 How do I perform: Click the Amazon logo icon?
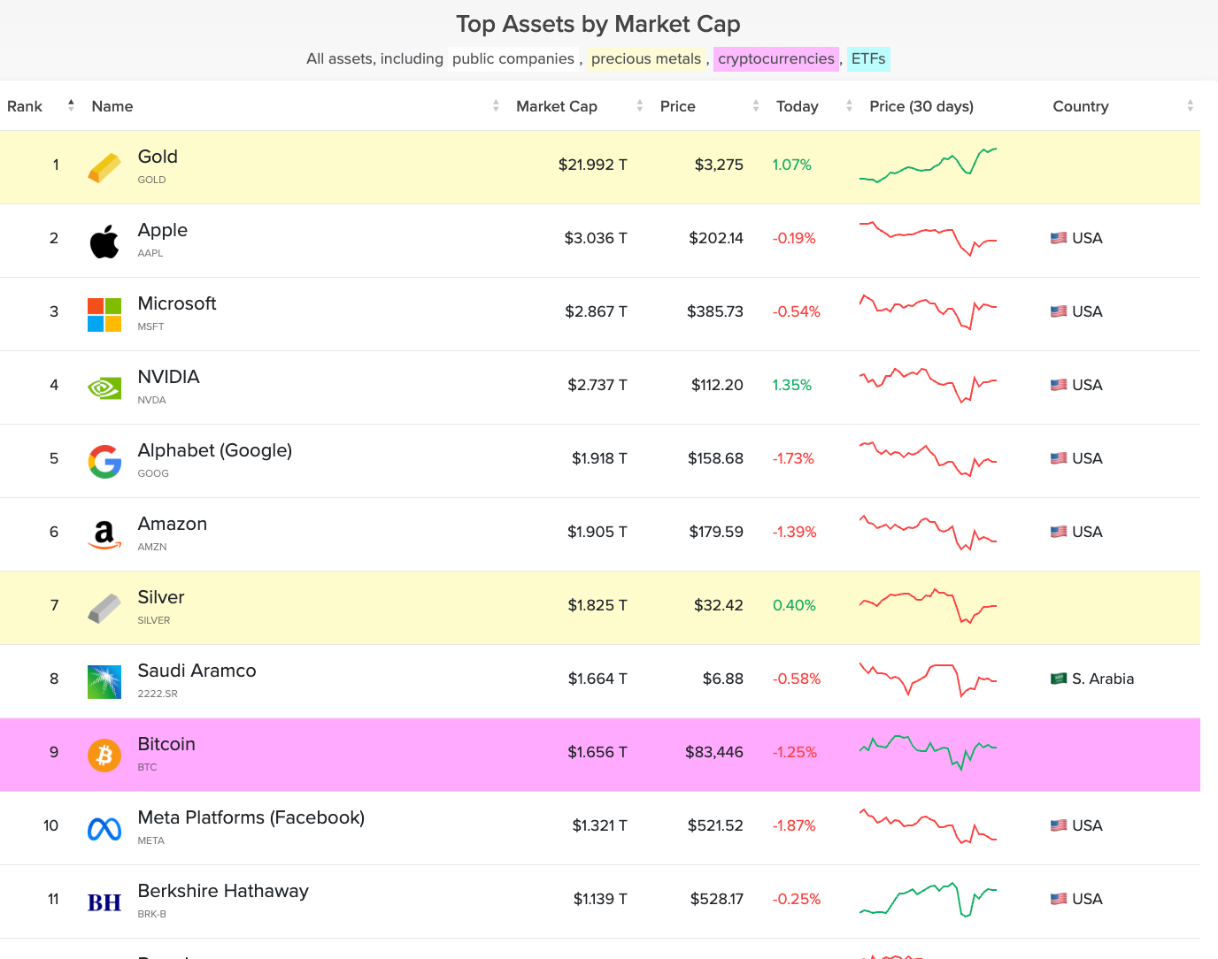pyautogui.click(x=104, y=534)
